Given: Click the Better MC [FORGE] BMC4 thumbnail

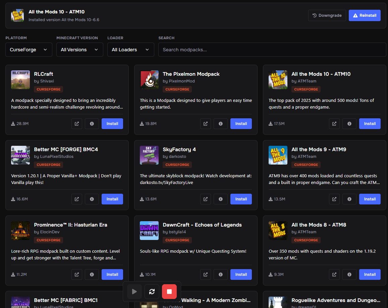Looking at the screenshot, I should (20, 155).
